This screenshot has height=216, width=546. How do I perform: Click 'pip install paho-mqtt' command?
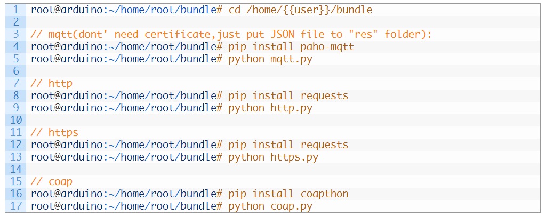[292, 47]
